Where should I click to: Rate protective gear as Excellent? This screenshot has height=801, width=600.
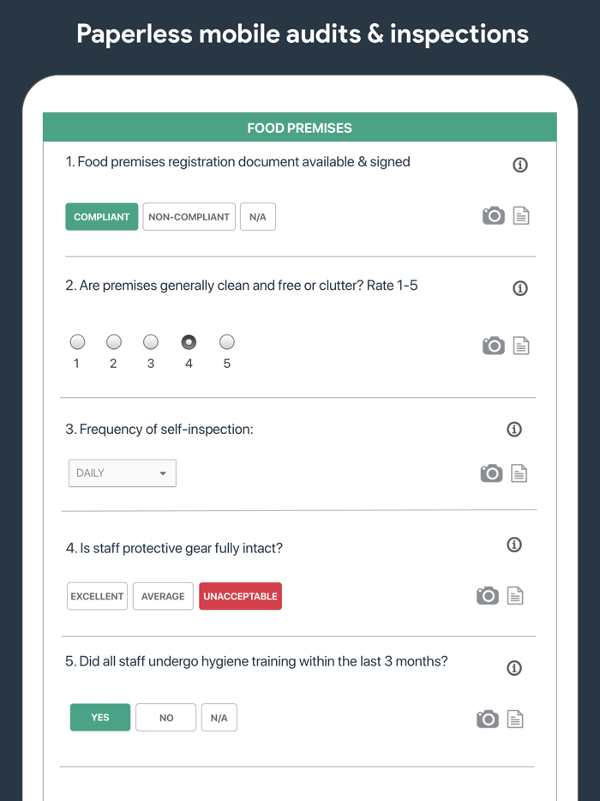(x=97, y=596)
